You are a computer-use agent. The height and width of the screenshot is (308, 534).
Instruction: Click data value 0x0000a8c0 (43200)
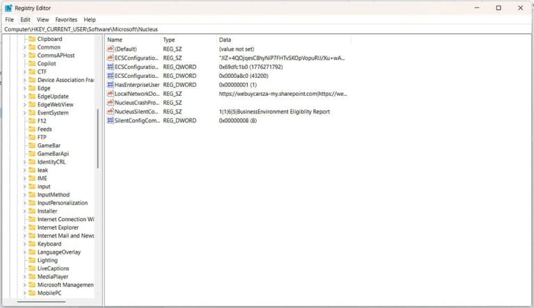point(243,76)
